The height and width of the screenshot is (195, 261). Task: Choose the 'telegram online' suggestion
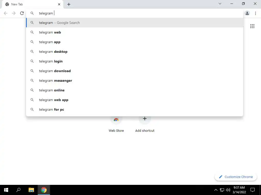pos(135,90)
